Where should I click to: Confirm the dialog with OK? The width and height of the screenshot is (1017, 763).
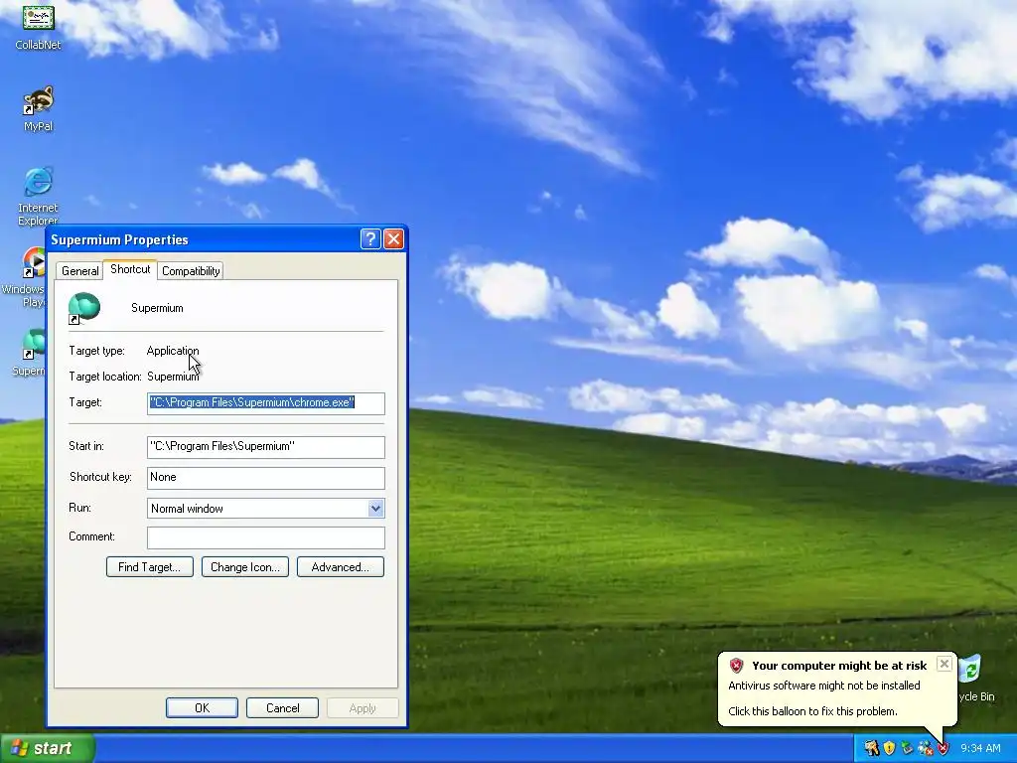point(202,707)
